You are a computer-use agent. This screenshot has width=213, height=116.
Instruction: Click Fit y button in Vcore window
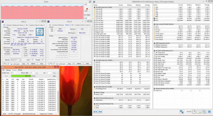(85, 15)
